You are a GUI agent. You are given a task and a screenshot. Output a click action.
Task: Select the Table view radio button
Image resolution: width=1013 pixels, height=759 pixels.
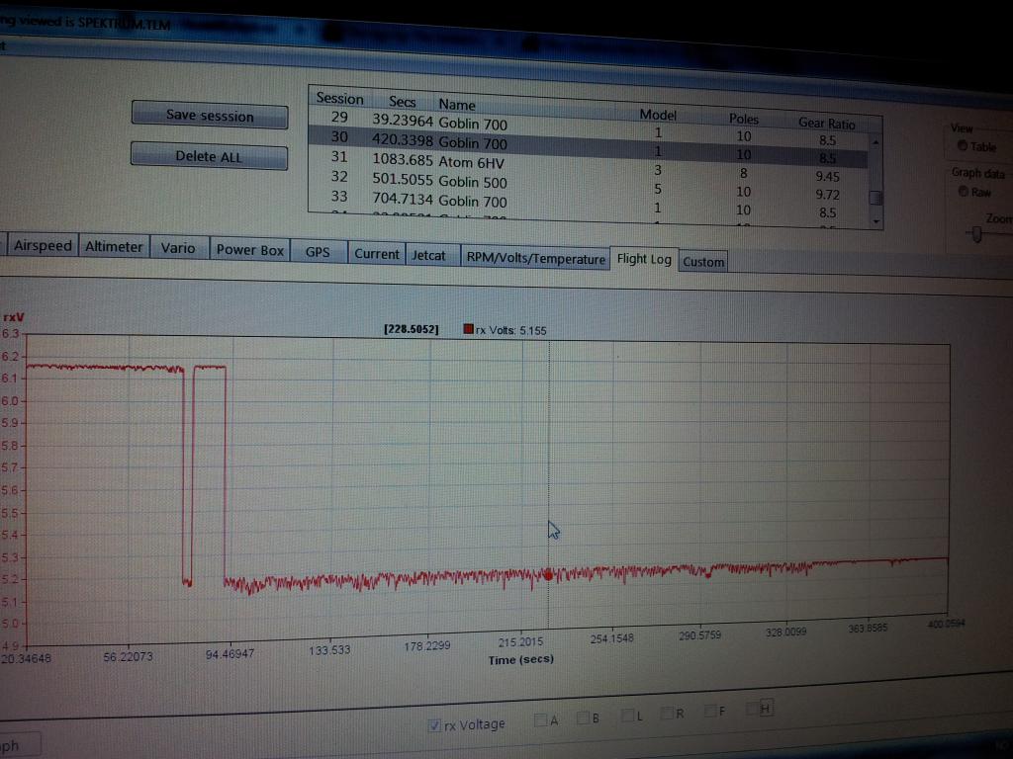[x=963, y=146]
